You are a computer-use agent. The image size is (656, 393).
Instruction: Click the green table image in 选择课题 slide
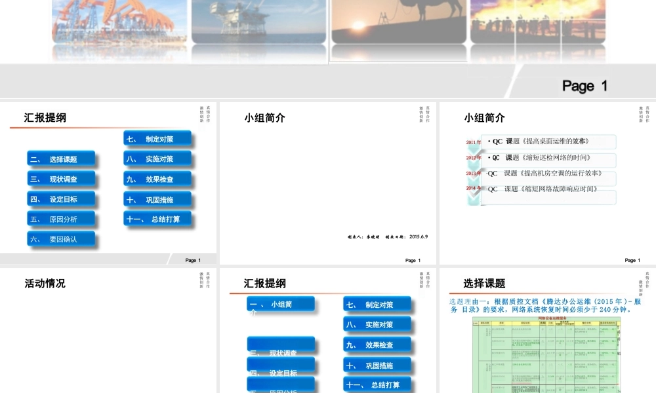pos(546,354)
